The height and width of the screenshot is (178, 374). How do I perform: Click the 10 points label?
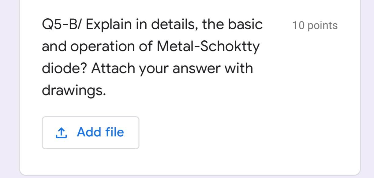click(315, 25)
